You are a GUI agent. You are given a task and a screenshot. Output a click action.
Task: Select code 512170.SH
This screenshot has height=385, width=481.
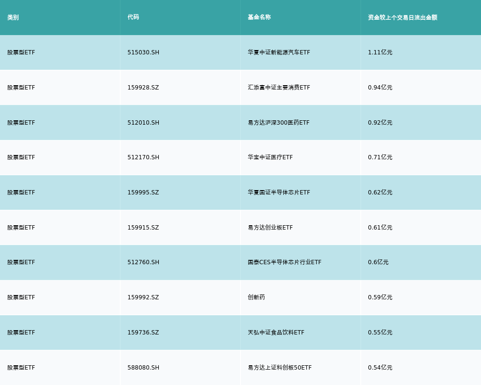143,157
